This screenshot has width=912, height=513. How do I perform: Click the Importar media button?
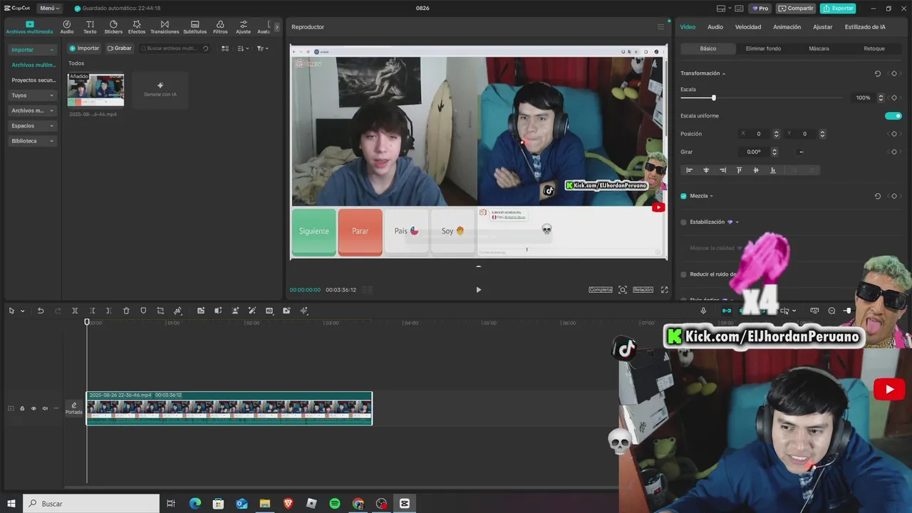84,48
